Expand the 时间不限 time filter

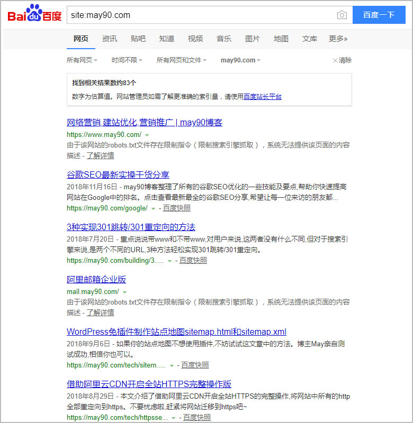pos(127,60)
